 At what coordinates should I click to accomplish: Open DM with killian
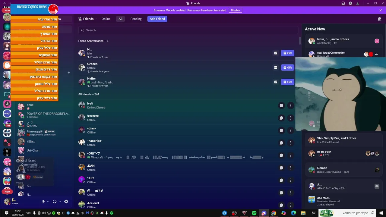[44, 141]
